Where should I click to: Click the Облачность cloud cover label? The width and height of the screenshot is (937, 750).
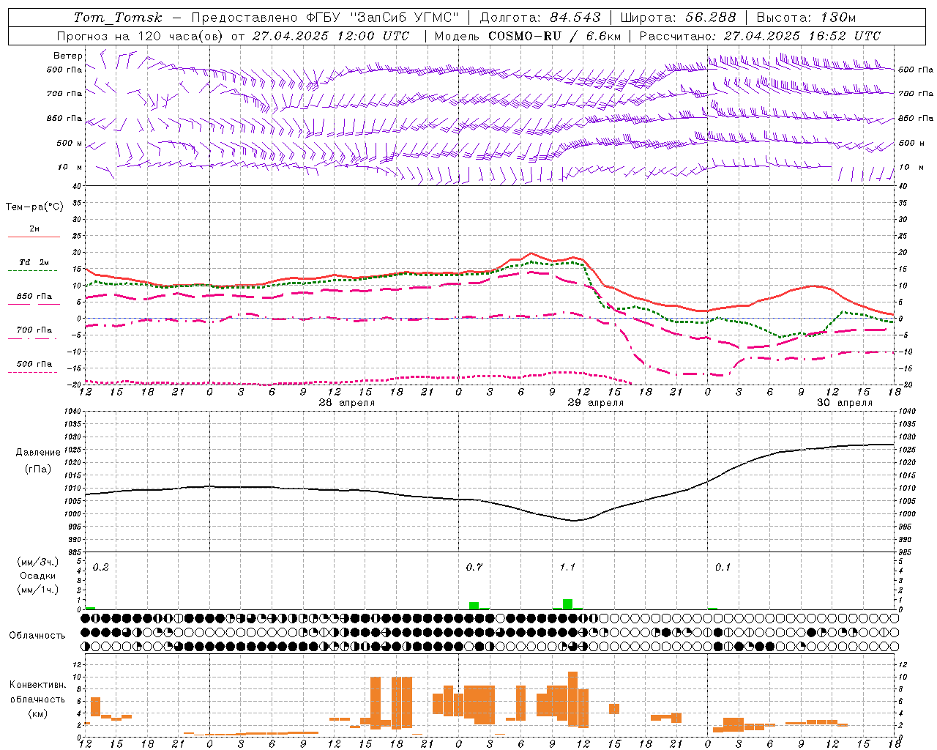pyautogui.click(x=37, y=636)
